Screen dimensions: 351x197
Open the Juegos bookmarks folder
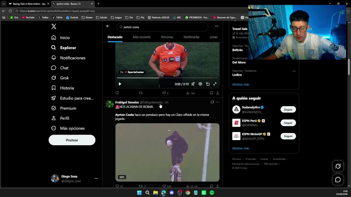(x=116, y=18)
